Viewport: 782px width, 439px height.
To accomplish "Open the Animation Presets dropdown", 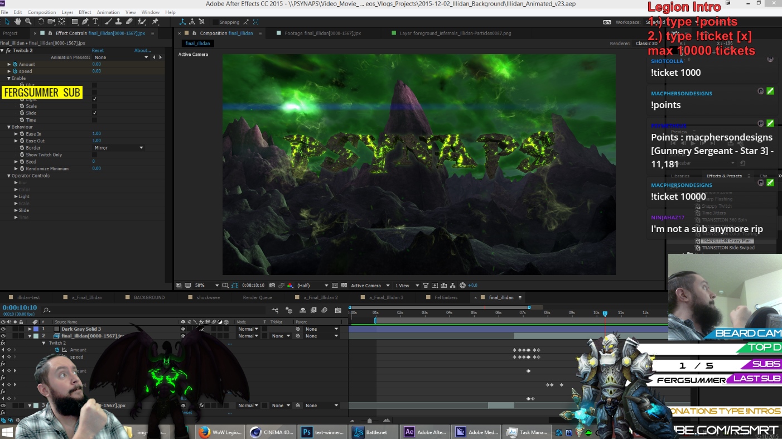I will pyautogui.click(x=122, y=57).
